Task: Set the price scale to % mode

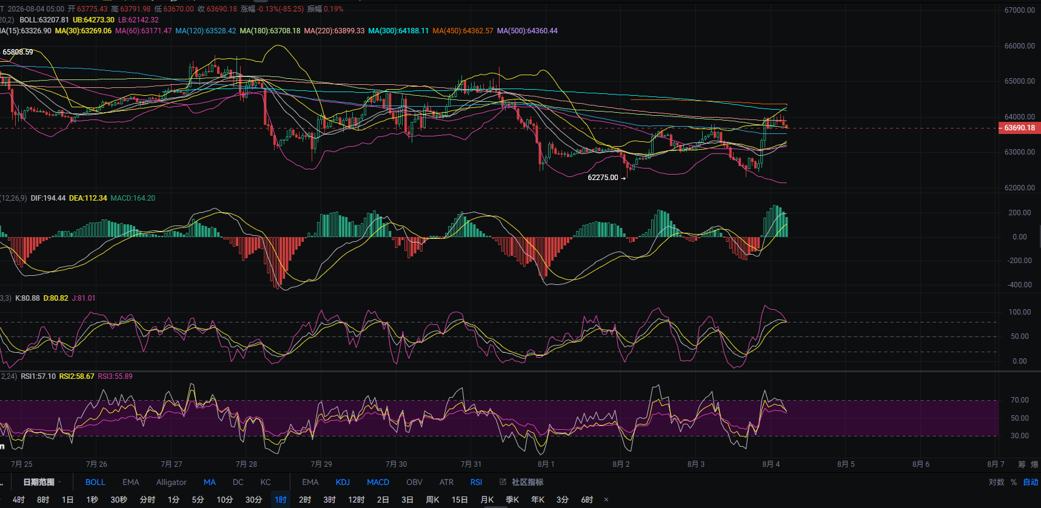Action: coord(1014,482)
